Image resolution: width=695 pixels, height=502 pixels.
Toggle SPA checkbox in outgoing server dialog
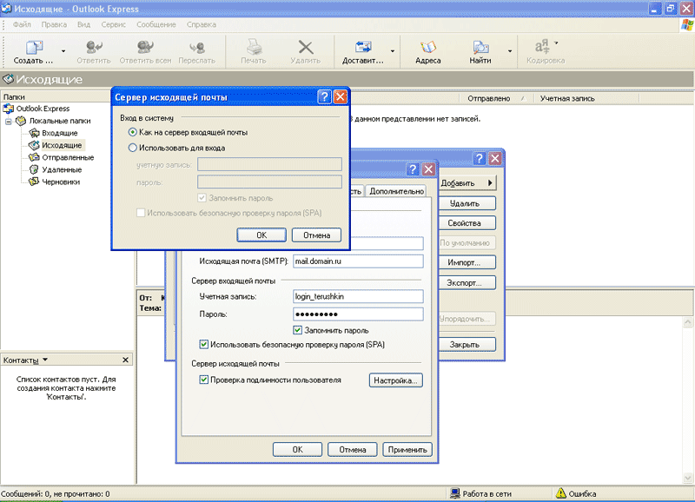(141, 213)
